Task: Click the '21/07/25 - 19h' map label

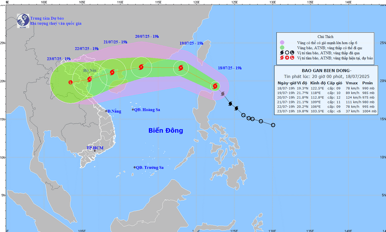Action: coord(116,42)
